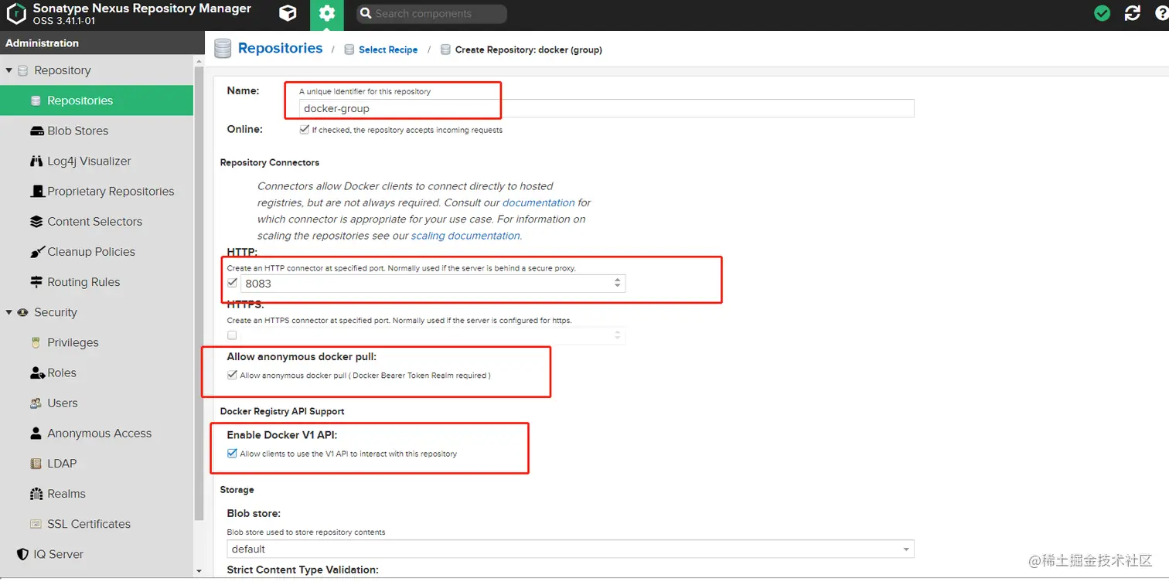Viewport: 1169px width, 585px height.
Task: Open the Administration gear icon
Action: click(327, 13)
